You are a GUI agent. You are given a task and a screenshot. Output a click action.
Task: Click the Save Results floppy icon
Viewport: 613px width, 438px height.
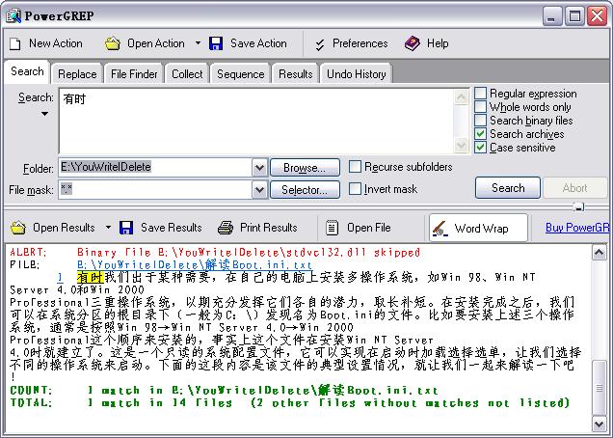coord(126,228)
